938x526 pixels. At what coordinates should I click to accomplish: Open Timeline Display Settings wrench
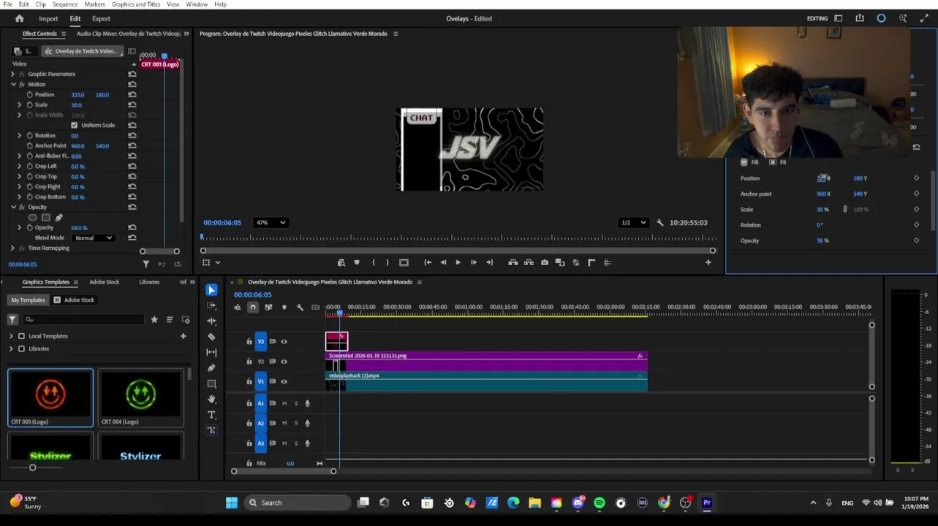click(x=300, y=307)
